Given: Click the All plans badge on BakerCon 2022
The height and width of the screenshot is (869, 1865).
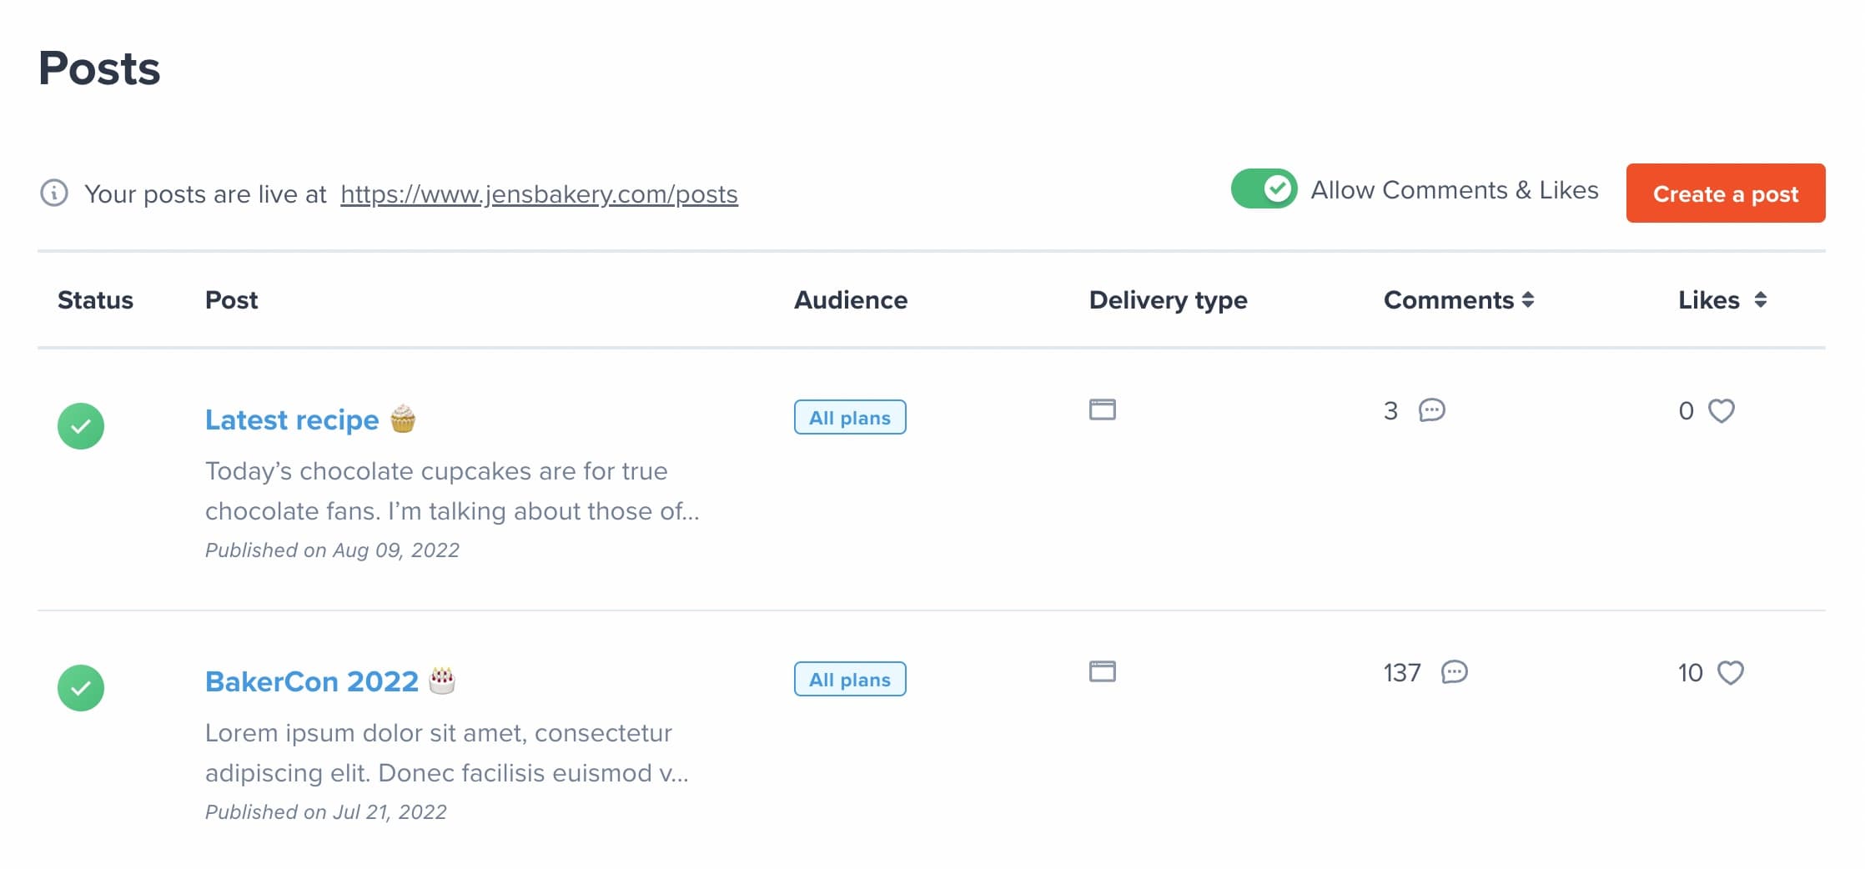Looking at the screenshot, I should pos(850,679).
